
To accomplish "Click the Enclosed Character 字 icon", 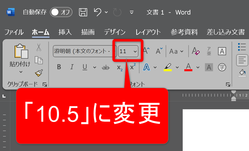I will tap(222, 67).
